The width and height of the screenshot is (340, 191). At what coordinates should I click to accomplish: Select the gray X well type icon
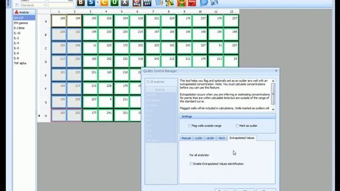pyautogui.click(x=125, y=3)
